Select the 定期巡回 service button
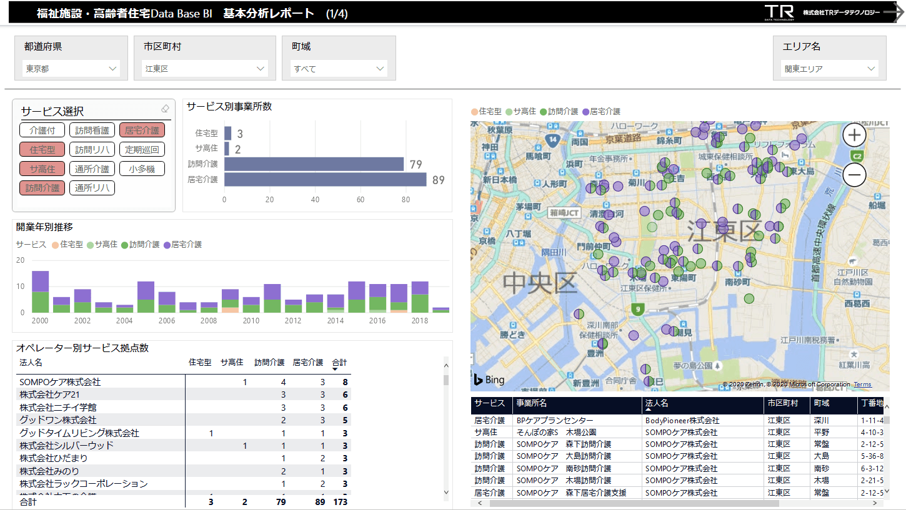 tap(142, 150)
